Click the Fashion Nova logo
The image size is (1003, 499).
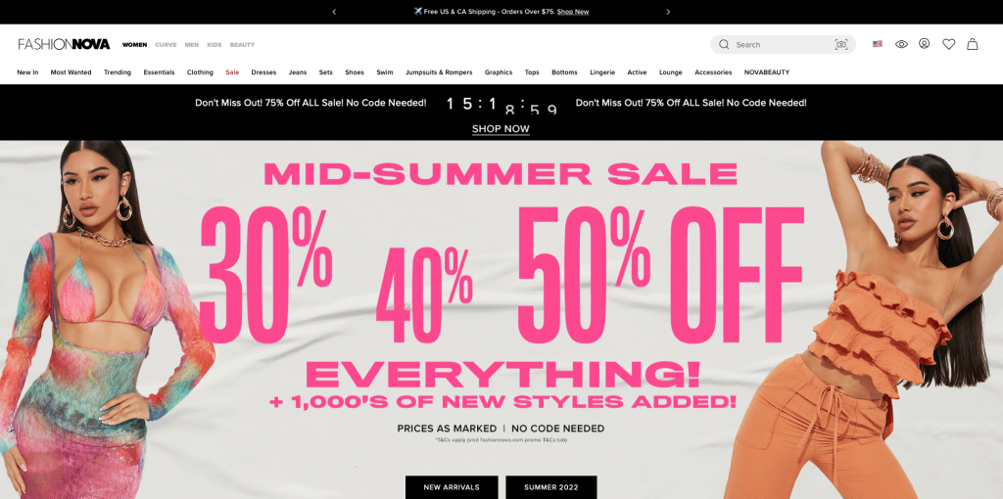64,44
